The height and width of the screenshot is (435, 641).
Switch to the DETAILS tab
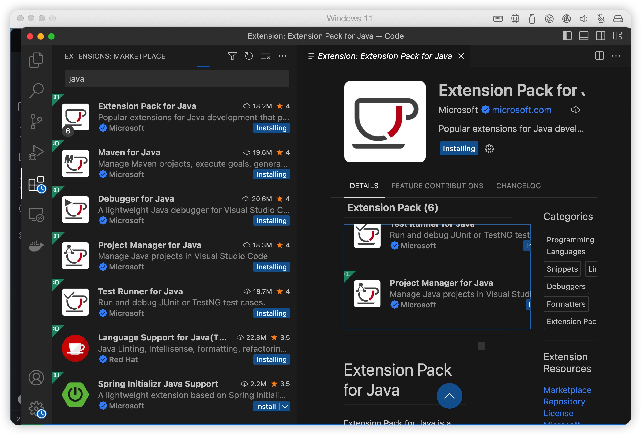[x=364, y=186]
